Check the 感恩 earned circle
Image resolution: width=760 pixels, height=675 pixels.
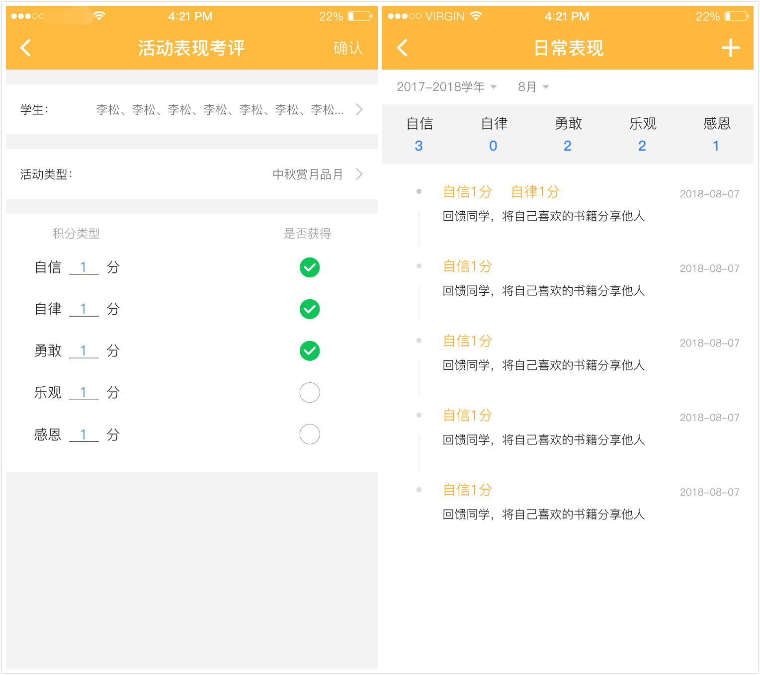[x=310, y=434]
